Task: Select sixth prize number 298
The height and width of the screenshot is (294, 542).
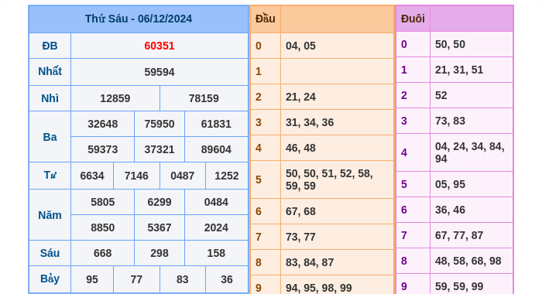Action: click(160, 253)
